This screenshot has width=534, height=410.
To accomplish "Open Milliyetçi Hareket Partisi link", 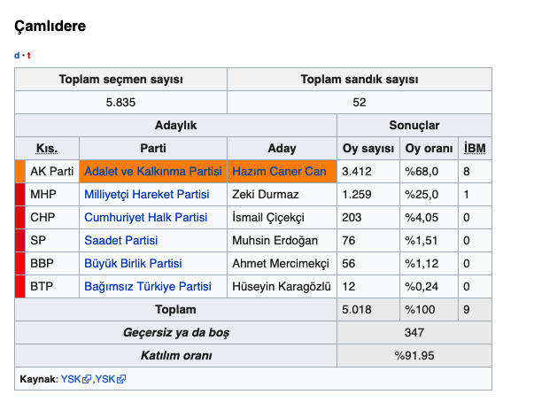I will click(x=147, y=194).
